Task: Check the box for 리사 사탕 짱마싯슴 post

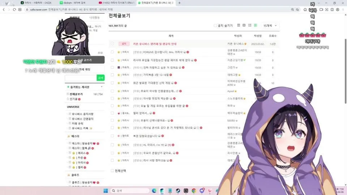Action: tap(112, 160)
